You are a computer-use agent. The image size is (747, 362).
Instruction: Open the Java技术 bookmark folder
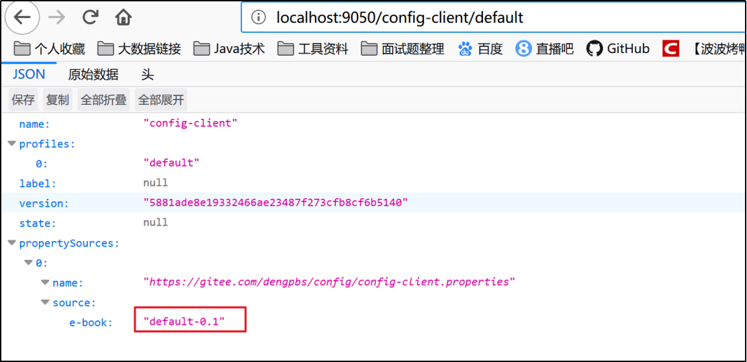coord(229,48)
